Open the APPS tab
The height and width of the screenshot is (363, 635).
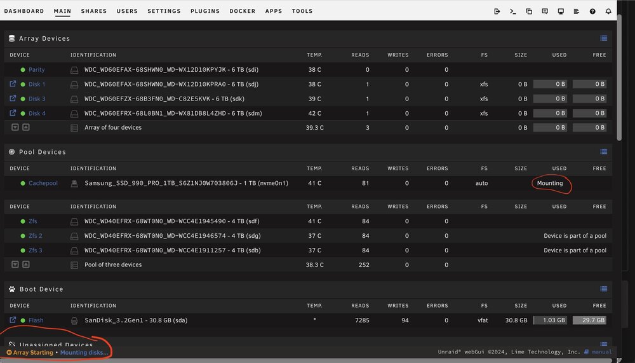(x=274, y=11)
